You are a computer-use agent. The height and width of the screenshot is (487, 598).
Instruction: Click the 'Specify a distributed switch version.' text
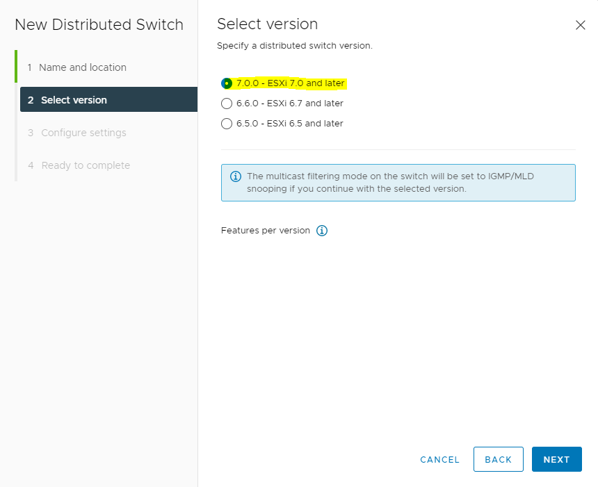294,46
